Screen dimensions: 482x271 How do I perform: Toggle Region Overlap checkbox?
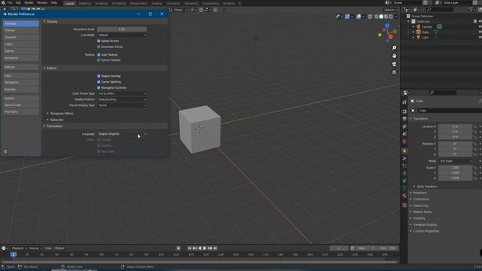click(x=99, y=76)
